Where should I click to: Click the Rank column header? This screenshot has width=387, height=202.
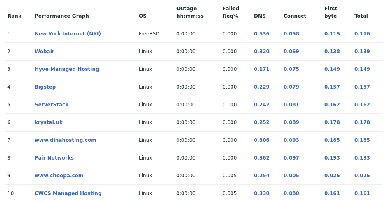coord(14,16)
